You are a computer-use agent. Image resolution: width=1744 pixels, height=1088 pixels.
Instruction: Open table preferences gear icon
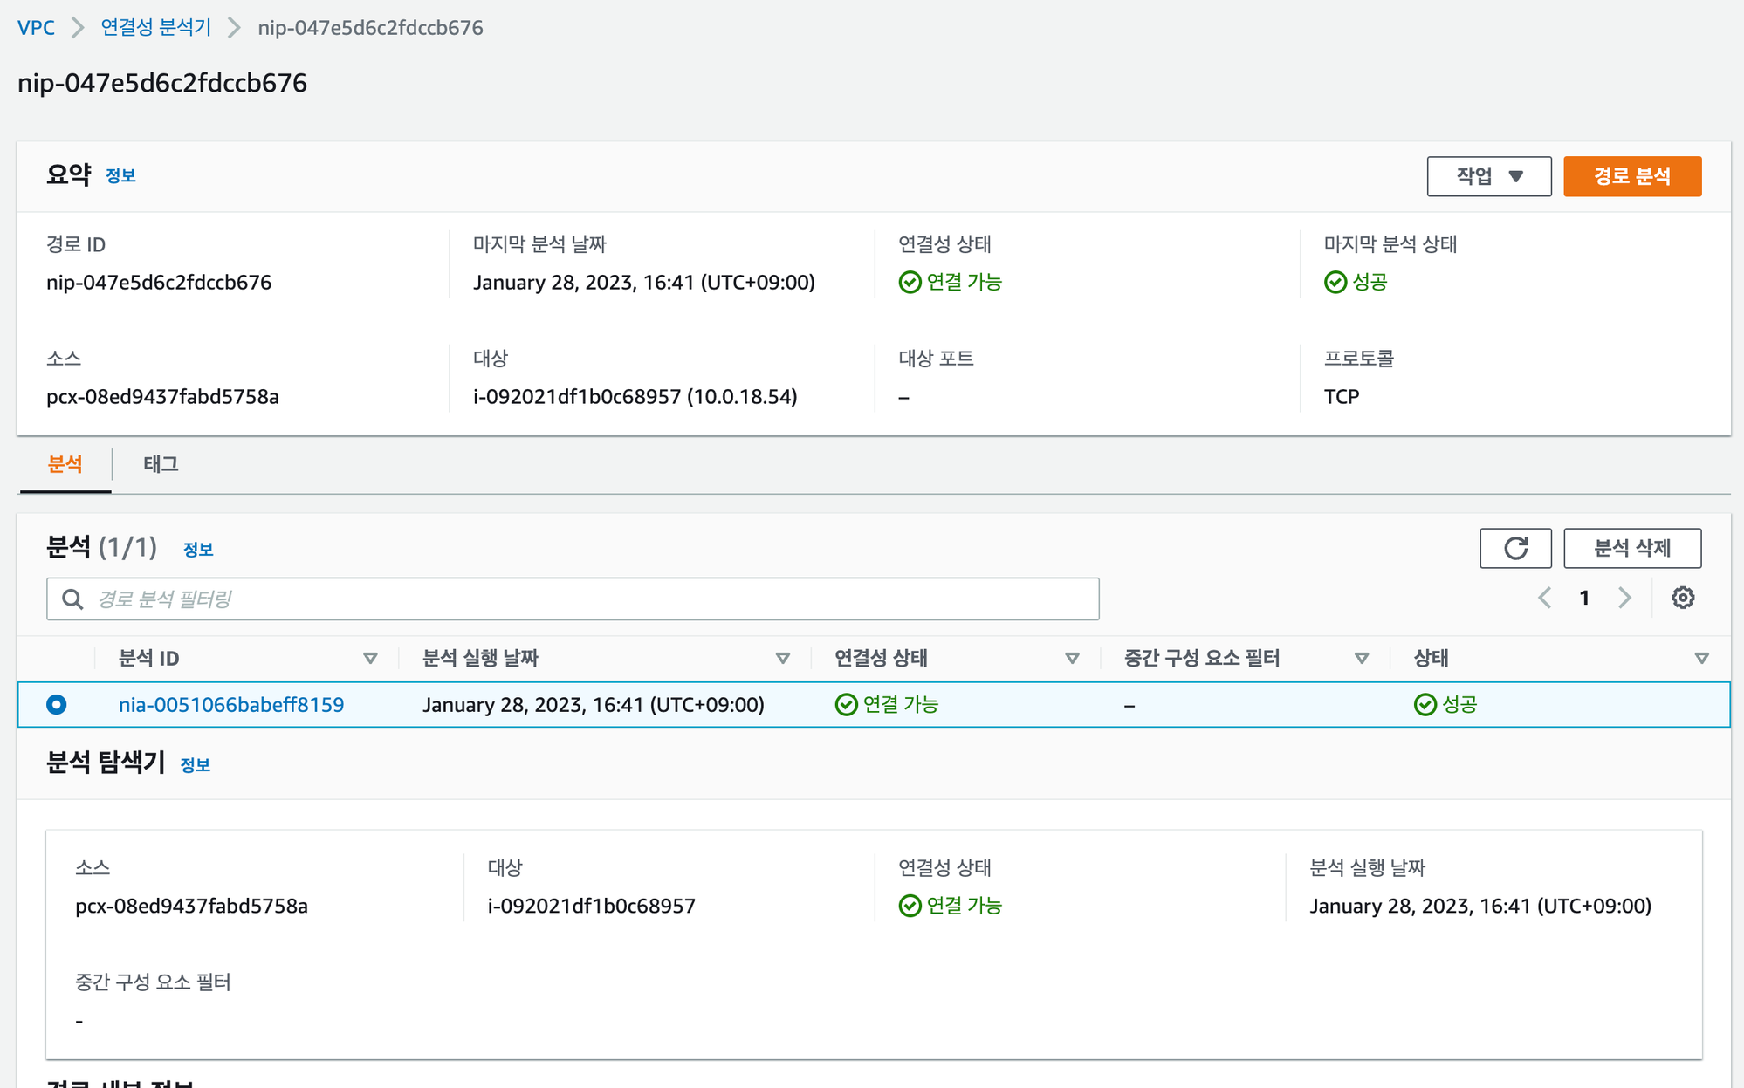coord(1682,598)
